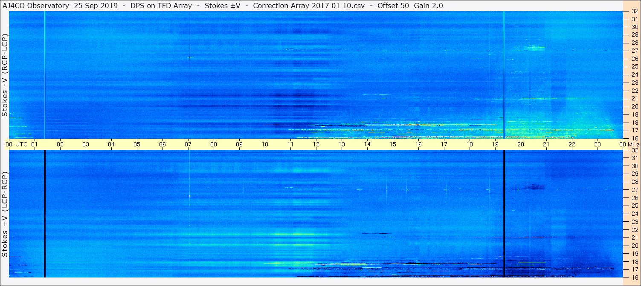641x286 pixels.
Task: Click the 'Gain 2.0' header value
Action: point(428,6)
